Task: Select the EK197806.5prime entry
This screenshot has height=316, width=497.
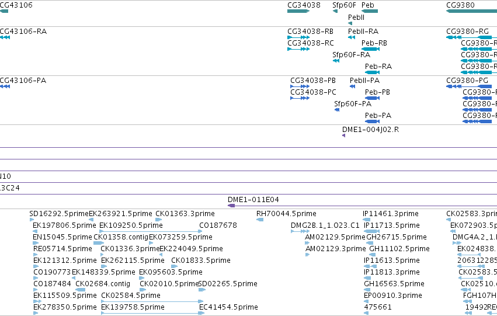Action: [x=64, y=225]
